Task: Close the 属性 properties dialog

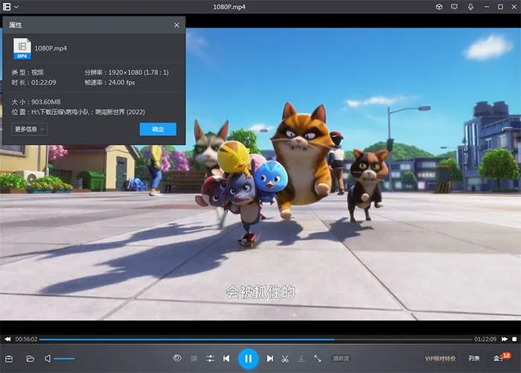Action: click(x=176, y=25)
